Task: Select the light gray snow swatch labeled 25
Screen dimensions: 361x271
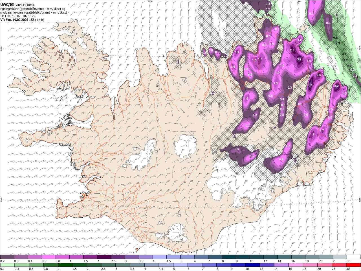Action: point(340,257)
